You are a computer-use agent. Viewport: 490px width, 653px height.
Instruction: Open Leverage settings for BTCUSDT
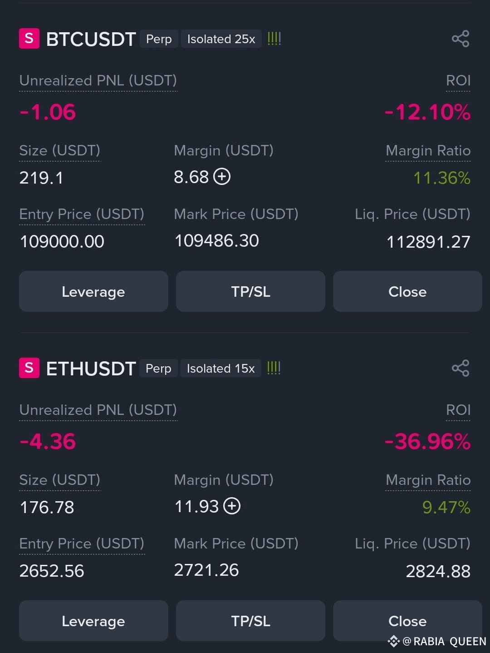coord(93,291)
